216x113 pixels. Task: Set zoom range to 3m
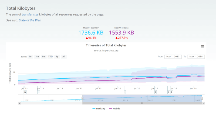(37, 57)
